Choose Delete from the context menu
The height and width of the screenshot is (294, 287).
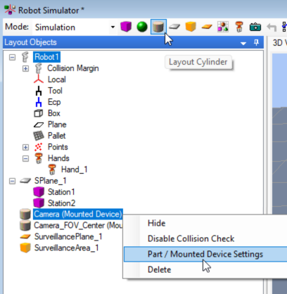[159, 269]
